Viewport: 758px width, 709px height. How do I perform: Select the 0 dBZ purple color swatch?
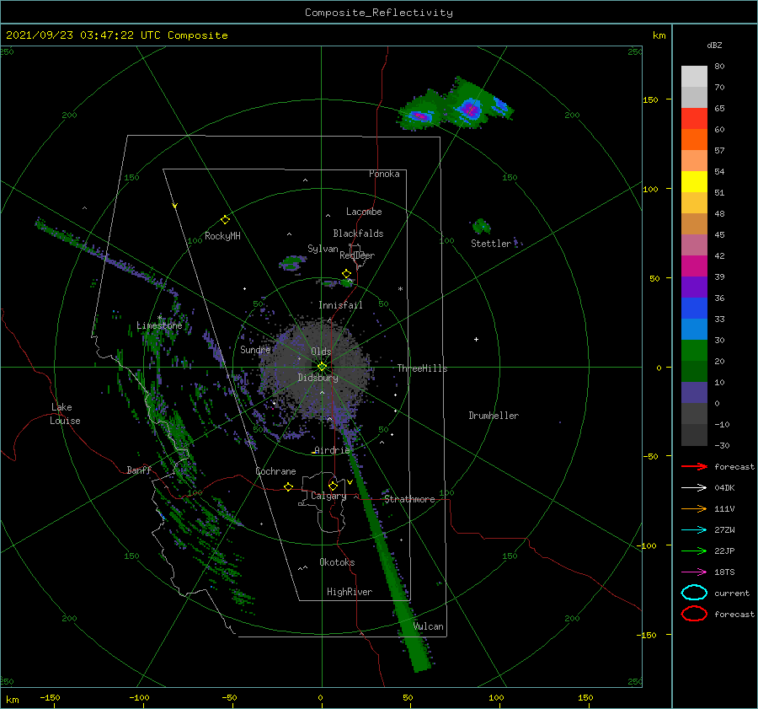coord(694,392)
